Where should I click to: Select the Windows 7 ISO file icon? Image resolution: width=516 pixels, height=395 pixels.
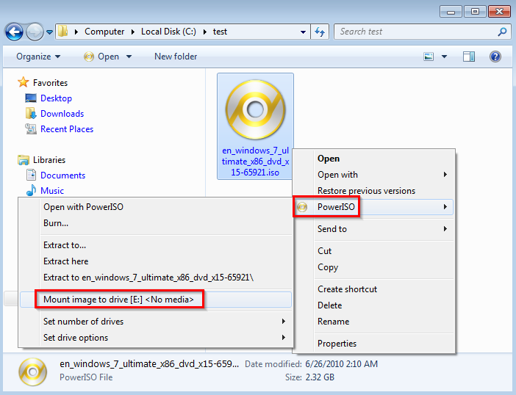tap(255, 110)
